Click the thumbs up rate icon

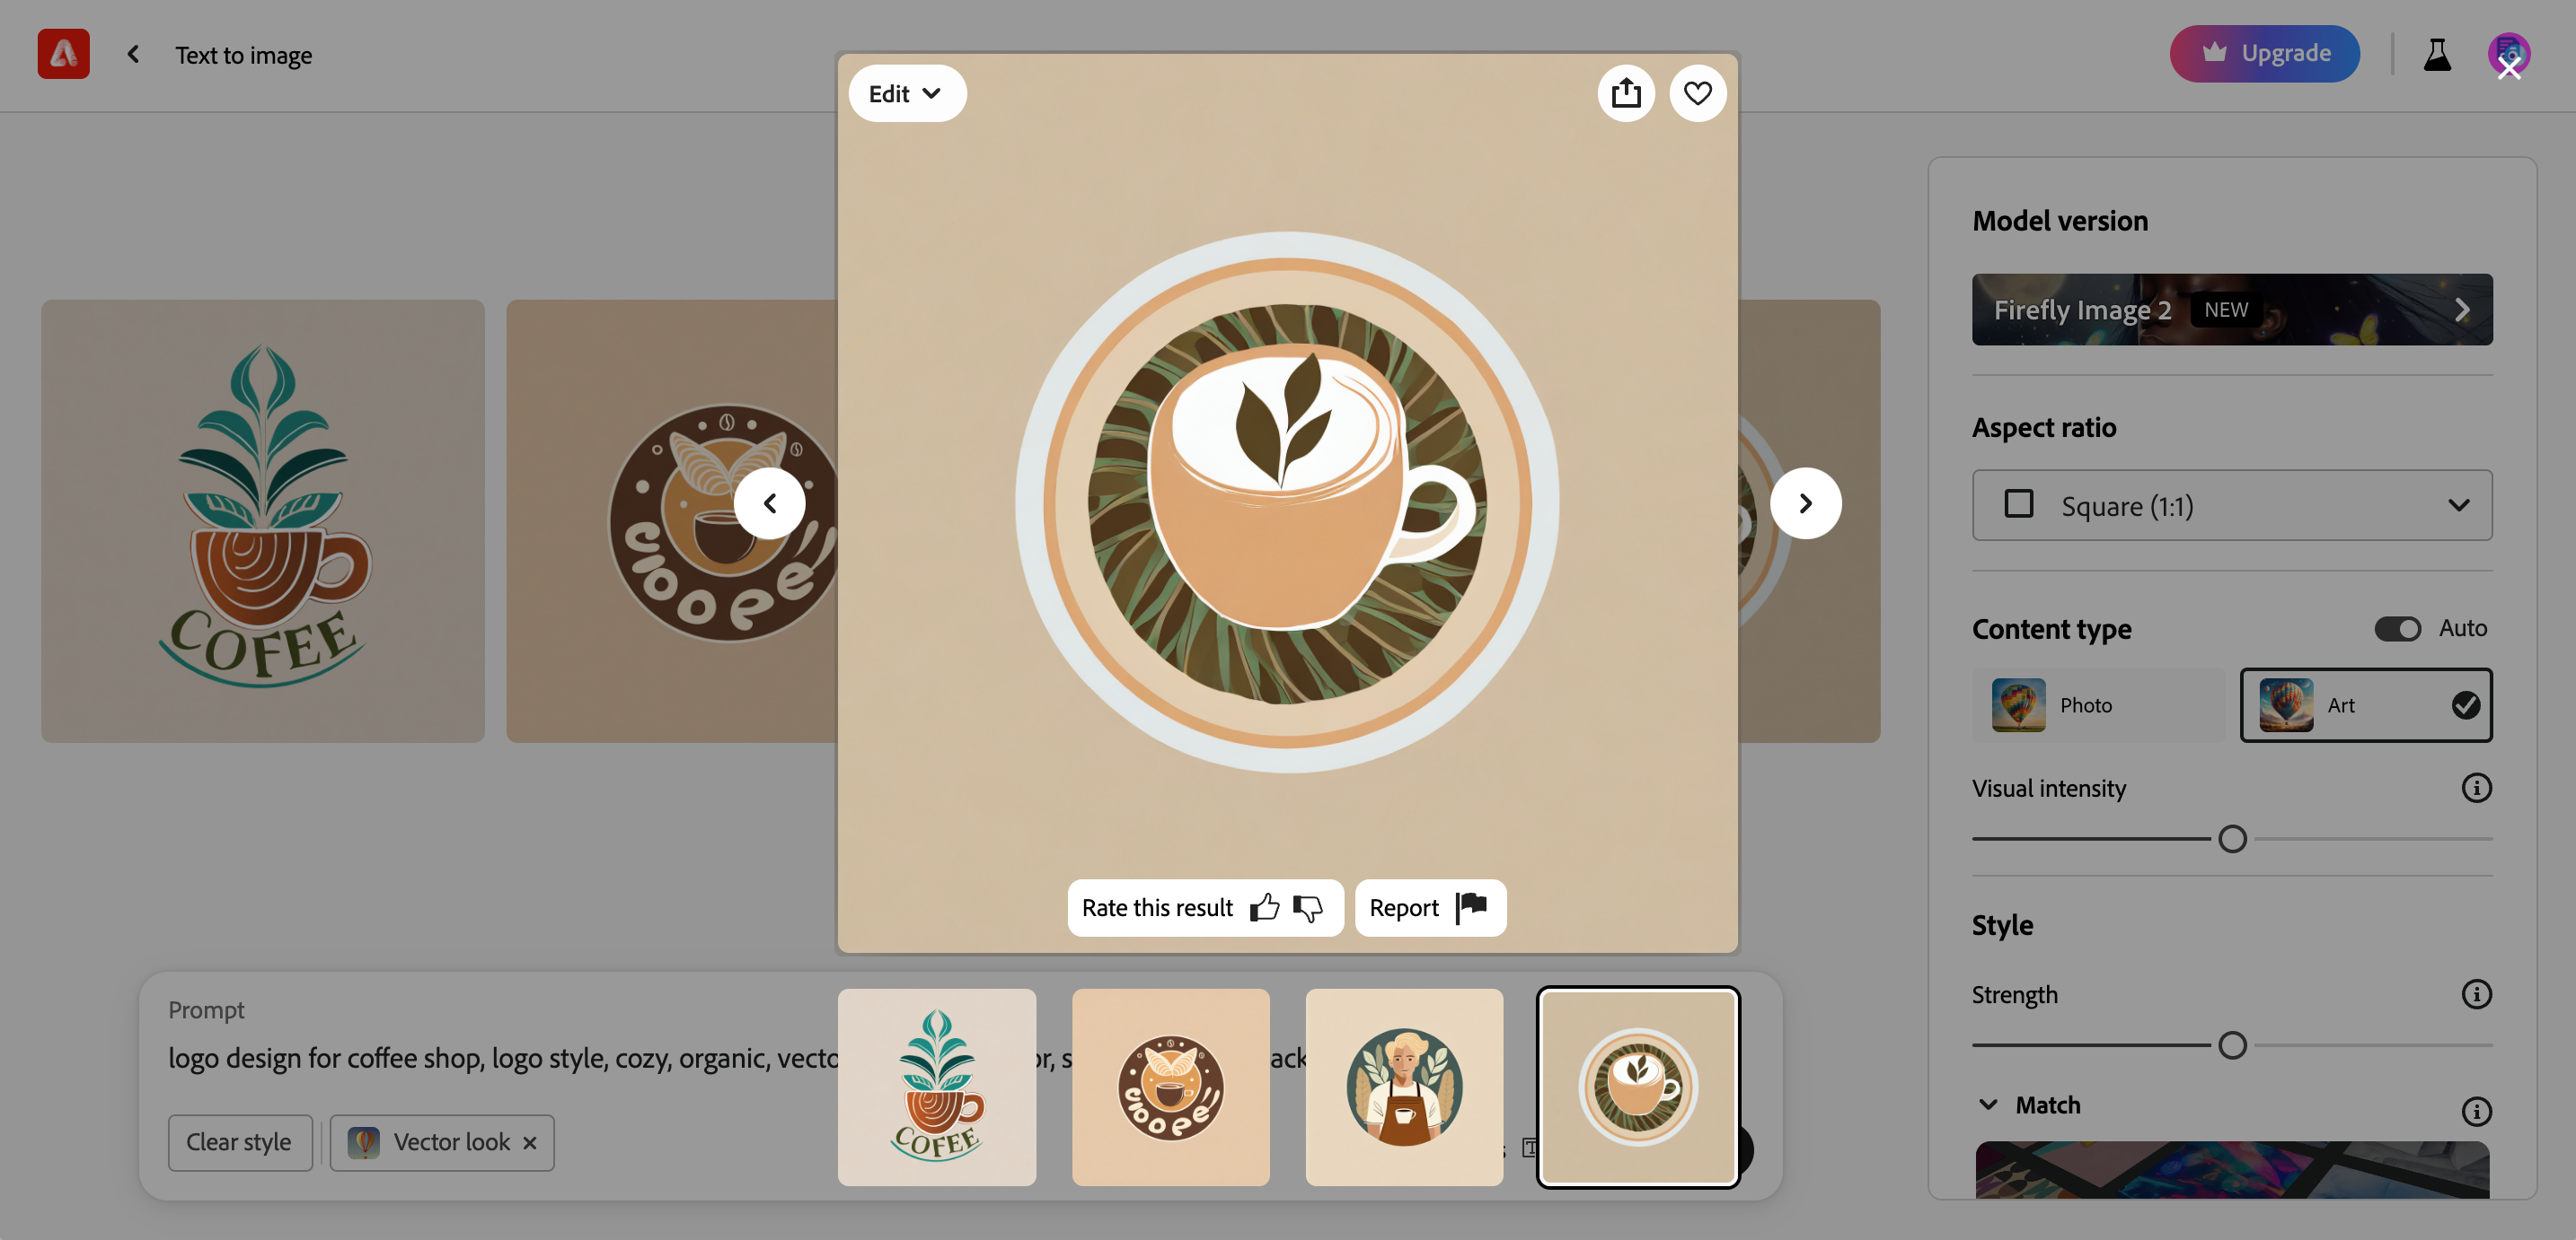click(1265, 905)
